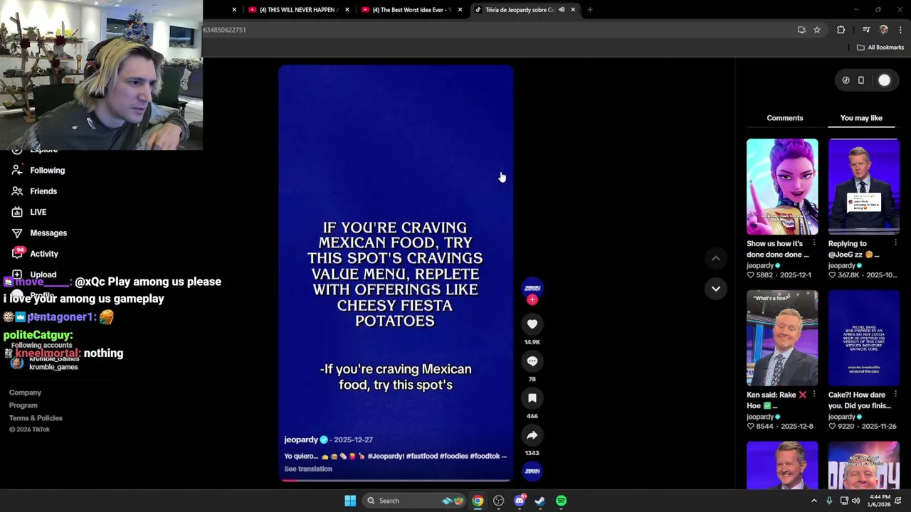
Task: Open Chrome three-dot menu
Action: 900,30
